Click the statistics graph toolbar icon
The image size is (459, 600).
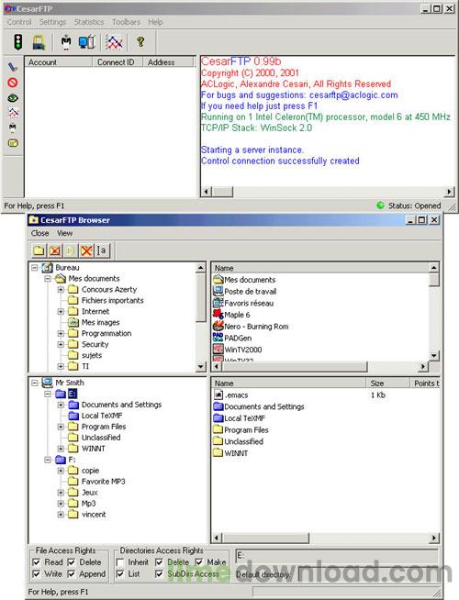(x=114, y=42)
